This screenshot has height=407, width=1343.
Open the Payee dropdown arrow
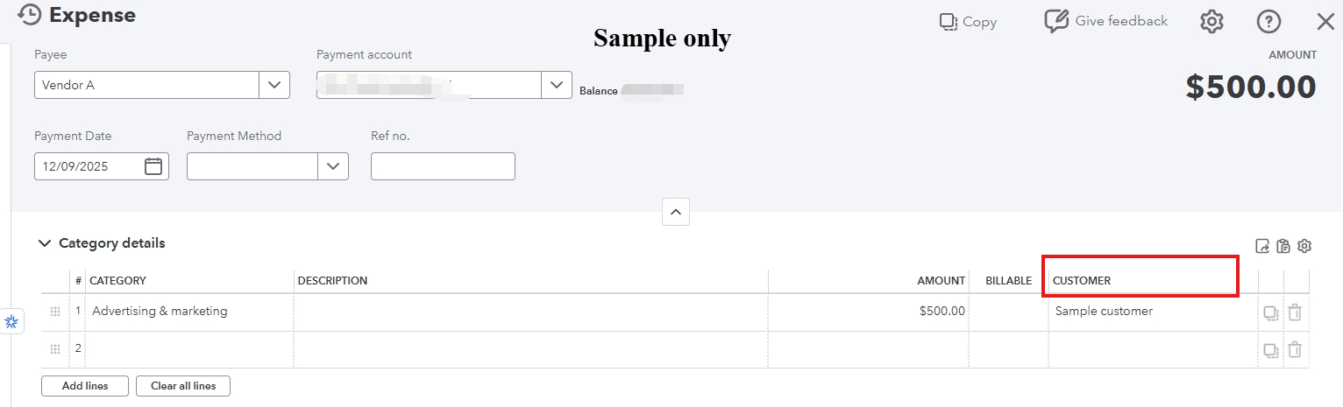point(274,85)
